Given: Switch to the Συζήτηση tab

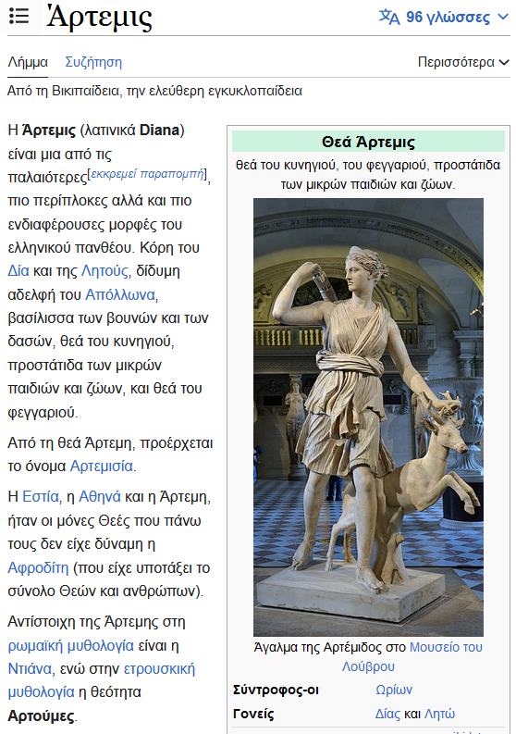Looking at the screenshot, I should (x=93, y=62).
